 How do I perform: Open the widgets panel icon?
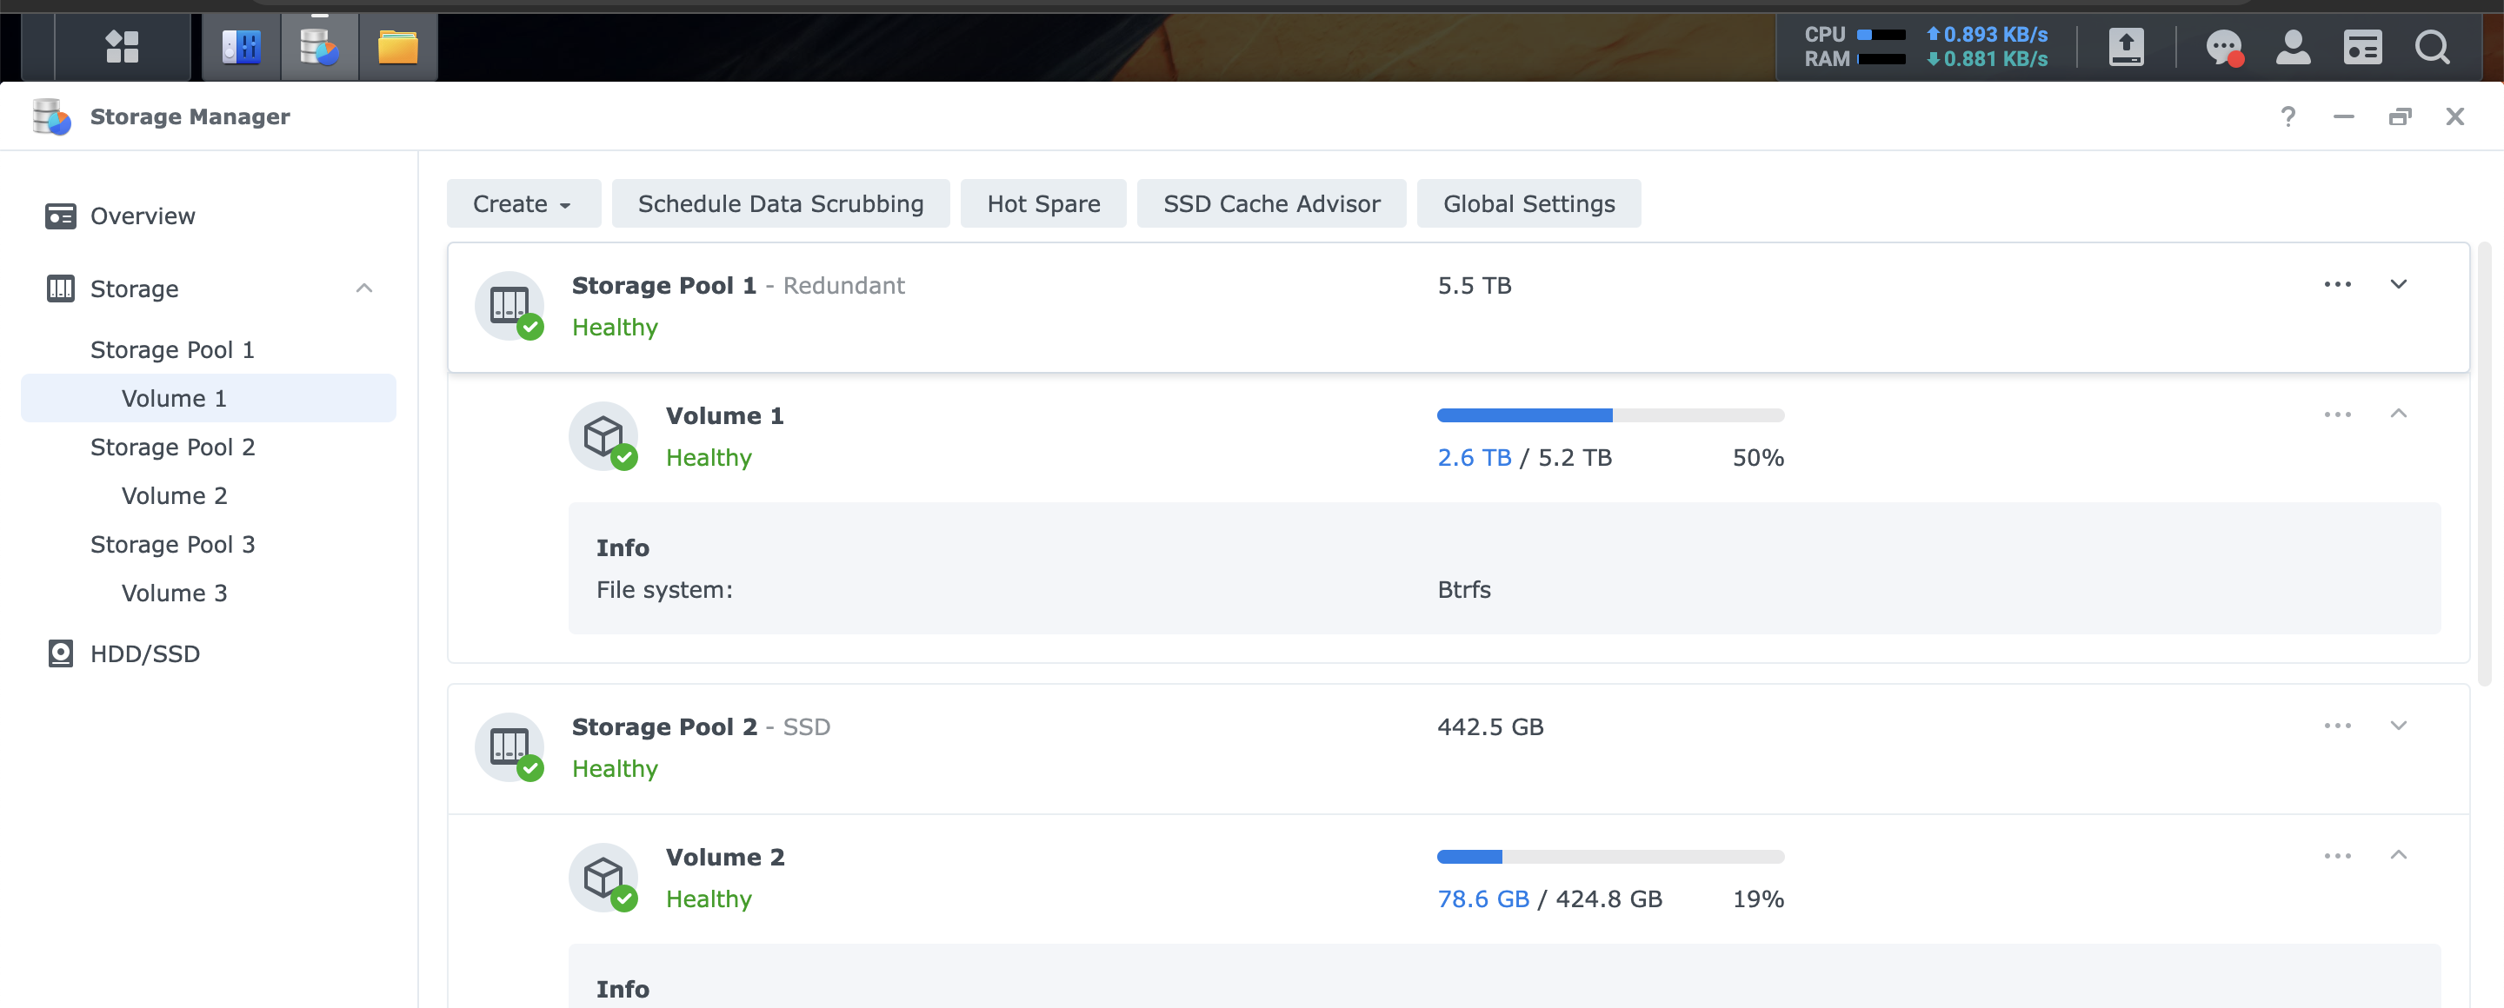pos(2362,46)
